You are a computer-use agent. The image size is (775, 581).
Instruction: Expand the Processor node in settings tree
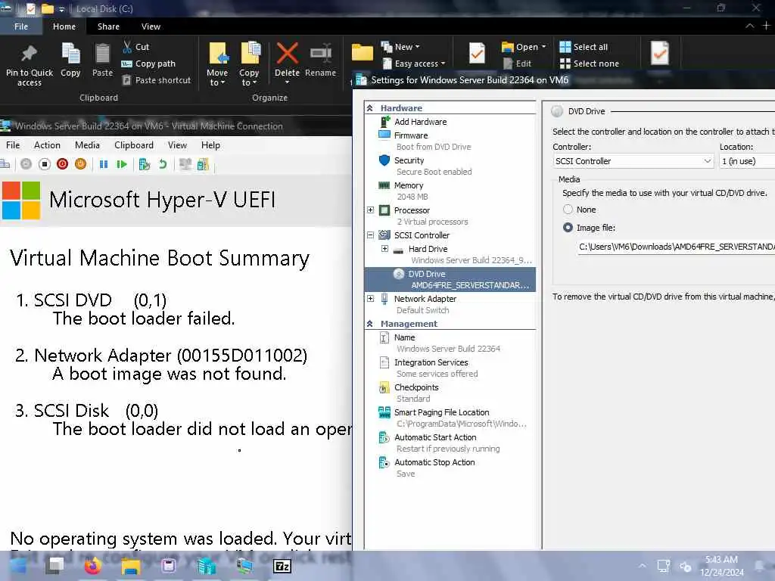[370, 210]
